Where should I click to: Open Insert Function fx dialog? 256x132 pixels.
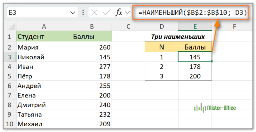point(119,13)
